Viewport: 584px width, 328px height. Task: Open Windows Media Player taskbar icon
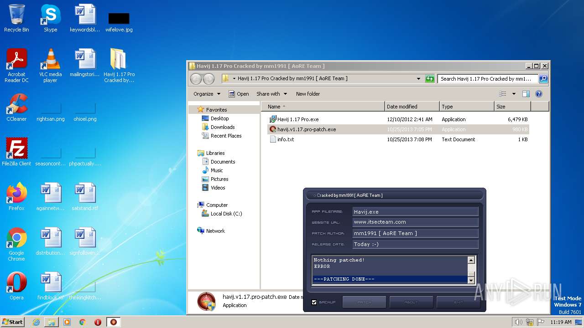67,322
